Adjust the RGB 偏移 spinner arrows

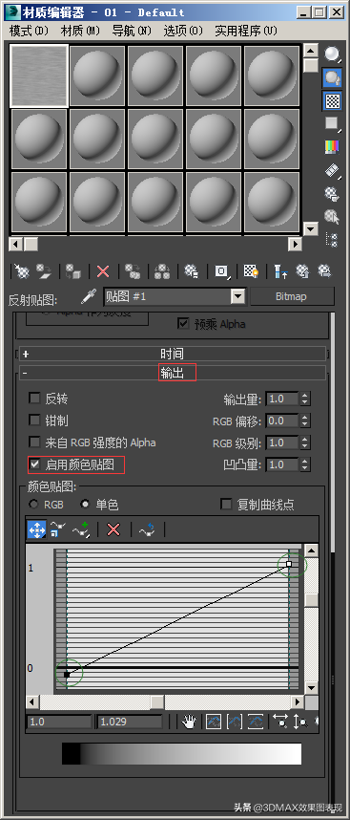[x=305, y=421]
